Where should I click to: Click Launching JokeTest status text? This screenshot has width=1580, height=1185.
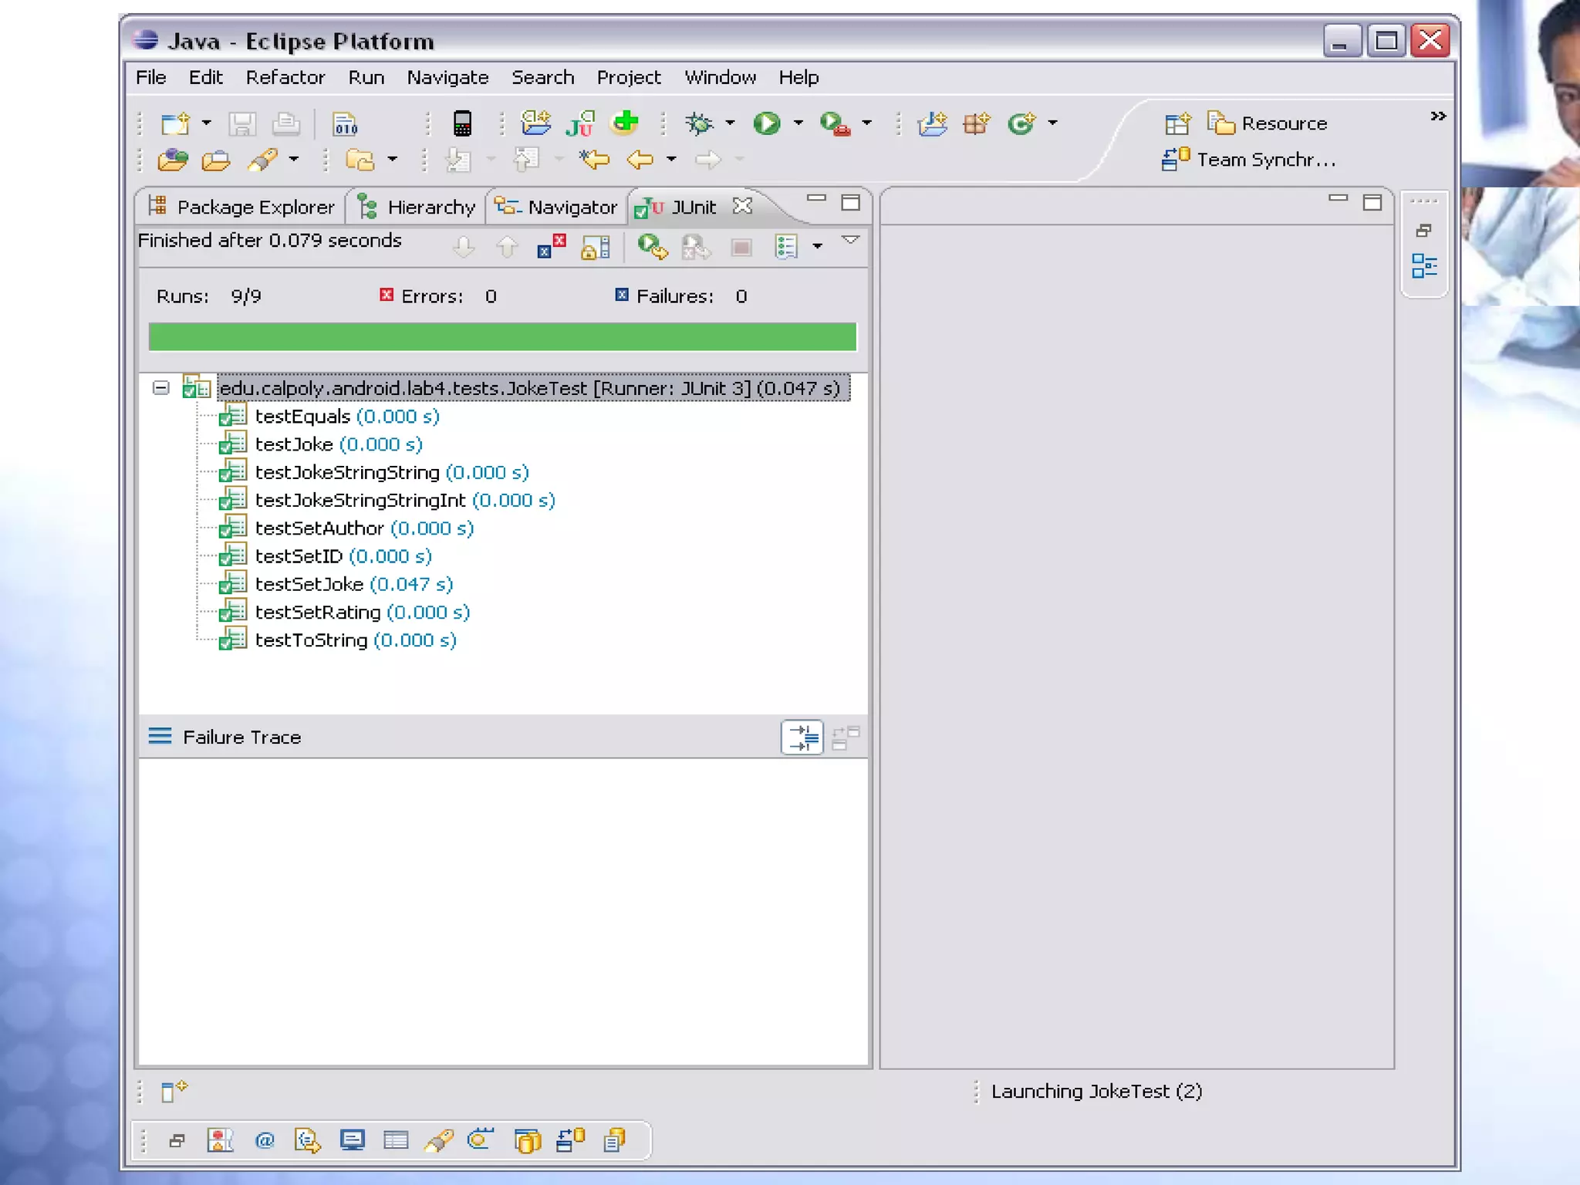(x=1096, y=1092)
